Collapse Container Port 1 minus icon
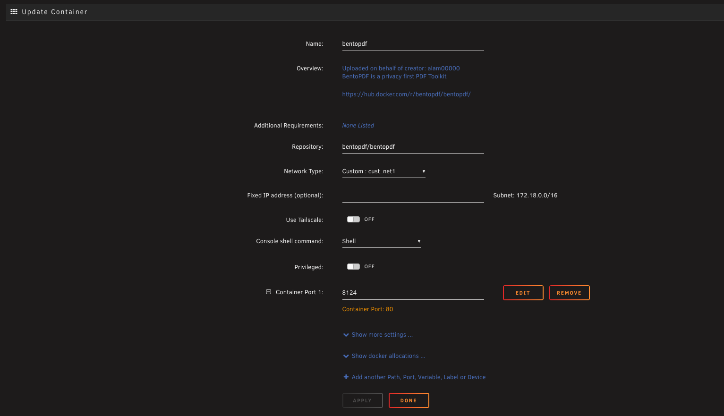 tap(268, 292)
